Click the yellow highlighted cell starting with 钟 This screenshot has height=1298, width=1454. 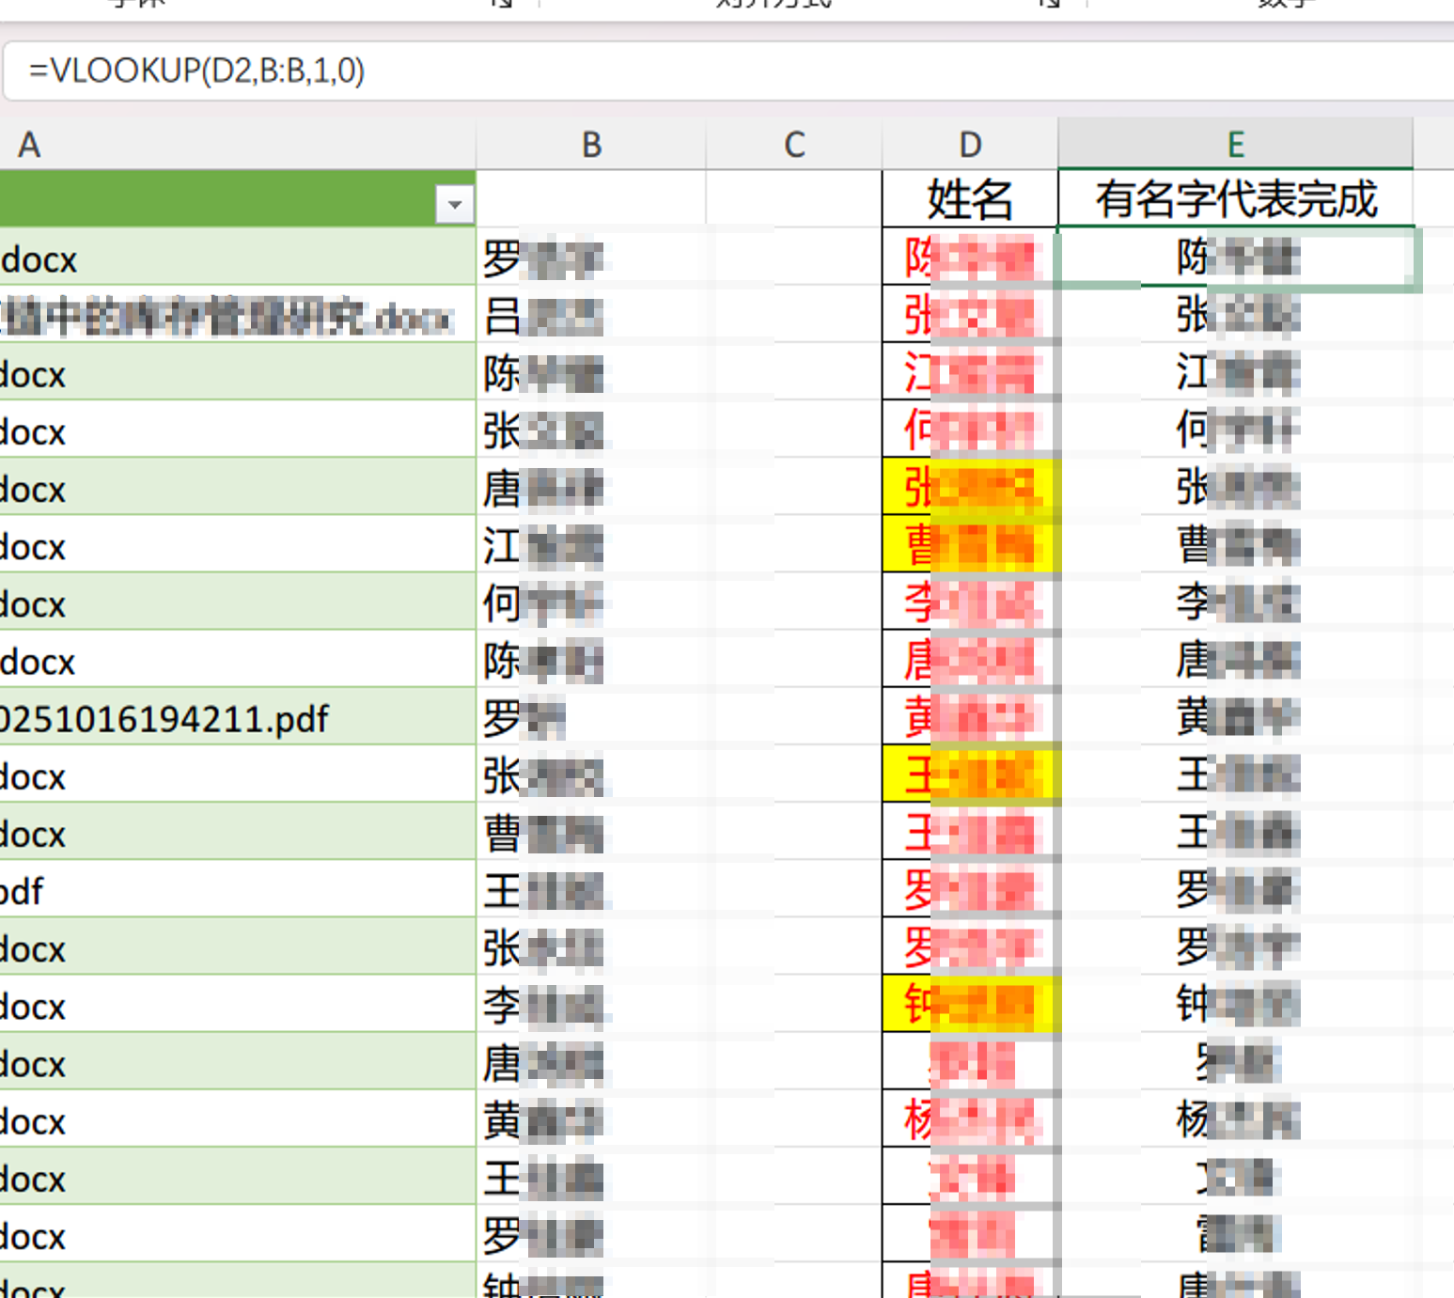coord(970,1004)
